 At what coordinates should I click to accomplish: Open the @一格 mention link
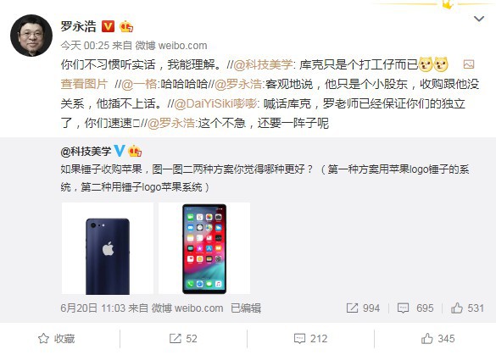pos(139,84)
